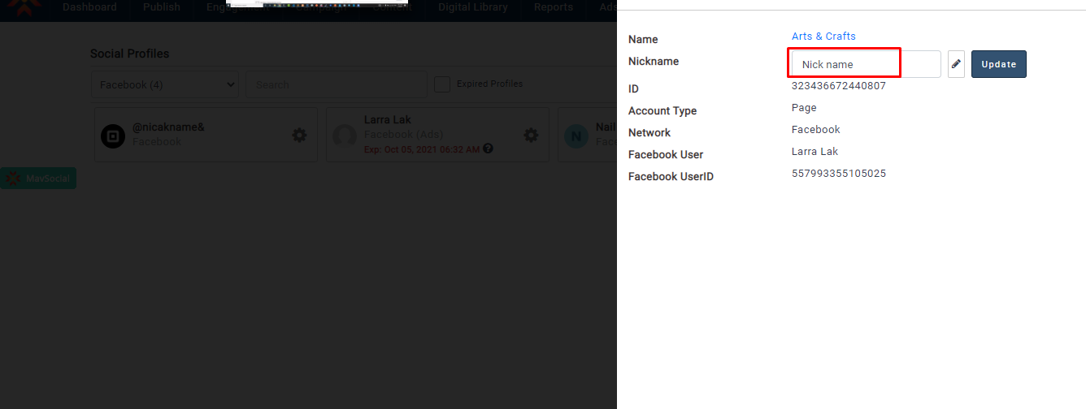The width and height of the screenshot is (1086, 409).
Task: Click the Larra Lak expiry date text
Action: point(422,149)
